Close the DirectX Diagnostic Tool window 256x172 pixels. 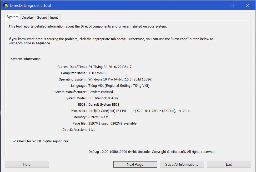247,5
